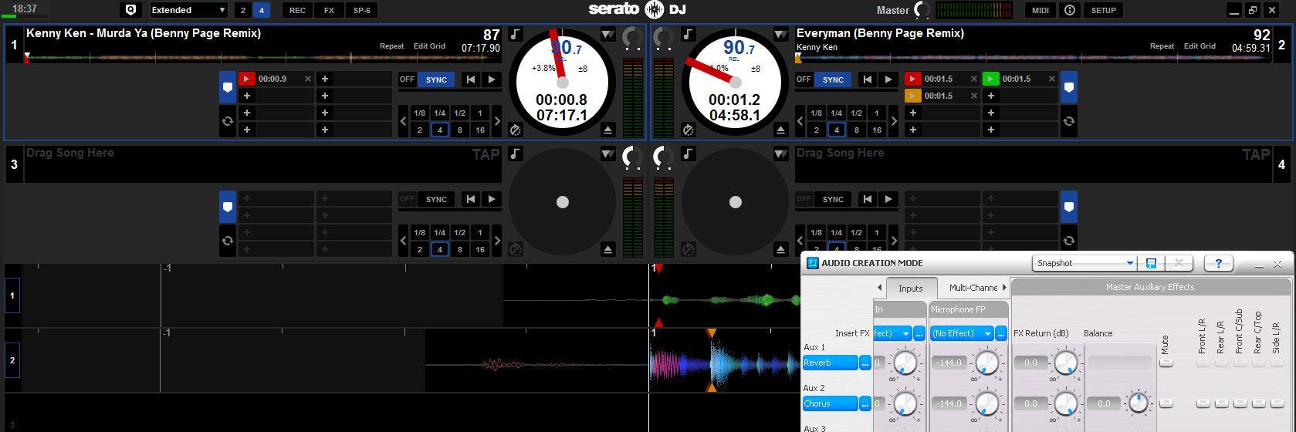This screenshot has width=1296, height=432.
Task: Open deck 1 loops tab icon
Action: 227,121
